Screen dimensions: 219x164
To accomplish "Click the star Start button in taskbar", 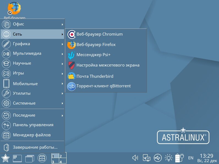I will pos(5,158).
